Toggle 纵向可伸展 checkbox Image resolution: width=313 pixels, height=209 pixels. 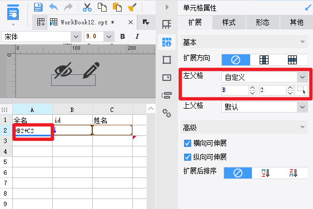tap(187, 157)
